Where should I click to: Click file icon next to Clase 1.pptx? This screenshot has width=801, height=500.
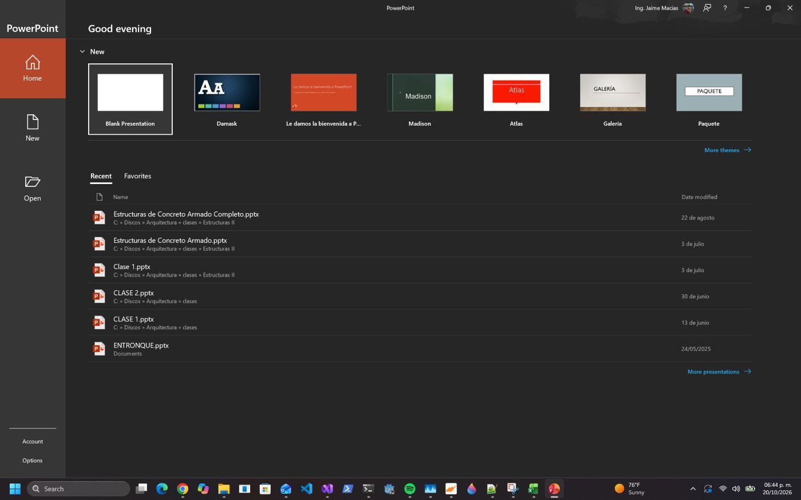click(x=99, y=270)
